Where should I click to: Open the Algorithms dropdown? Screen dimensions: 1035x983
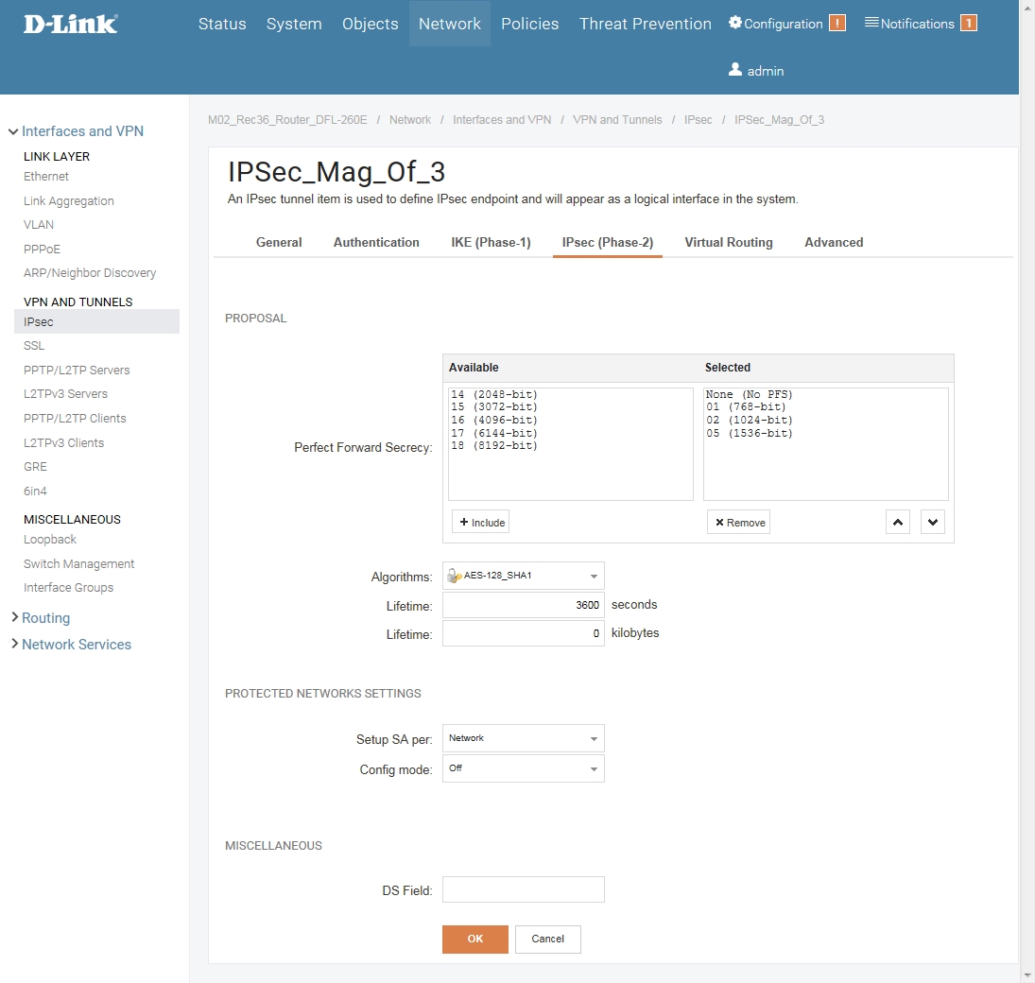click(523, 576)
